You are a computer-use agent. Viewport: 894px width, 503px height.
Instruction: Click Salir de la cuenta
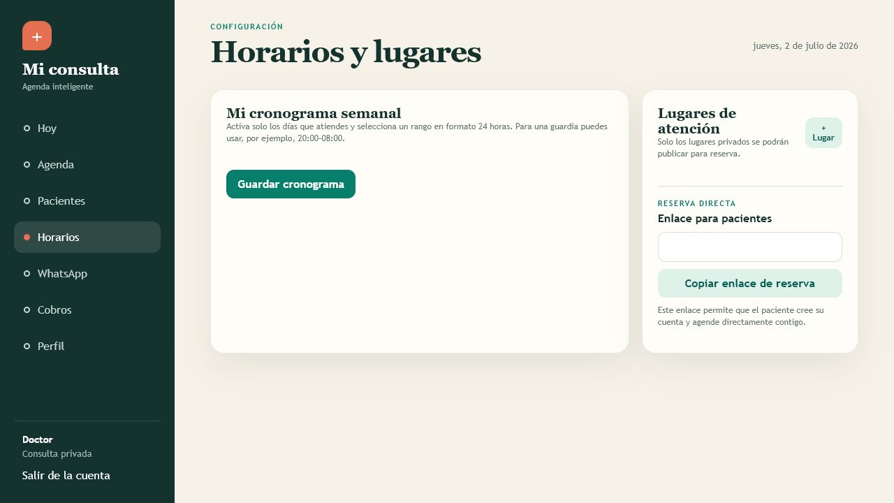pos(66,475)
